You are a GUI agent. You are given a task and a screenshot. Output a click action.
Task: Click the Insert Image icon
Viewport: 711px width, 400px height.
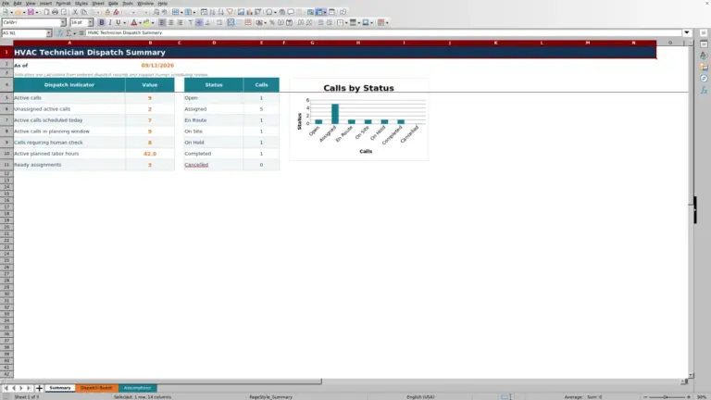(241, 12)
